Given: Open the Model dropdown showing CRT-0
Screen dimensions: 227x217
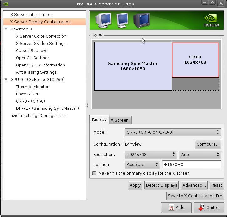Looking at the screenshot, I should (173, 132).
